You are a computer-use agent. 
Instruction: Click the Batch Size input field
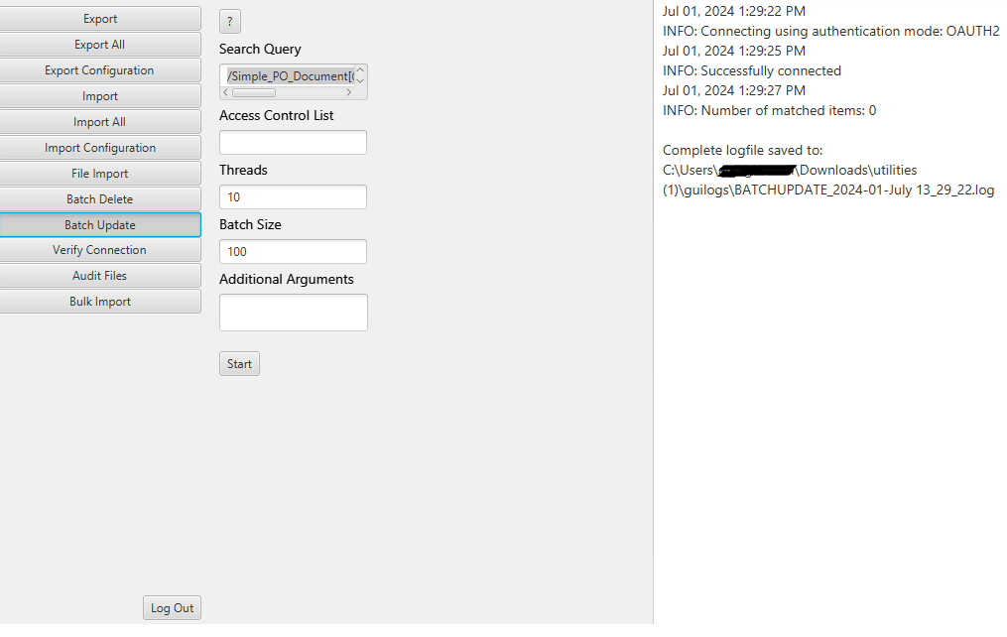point(293,252)
